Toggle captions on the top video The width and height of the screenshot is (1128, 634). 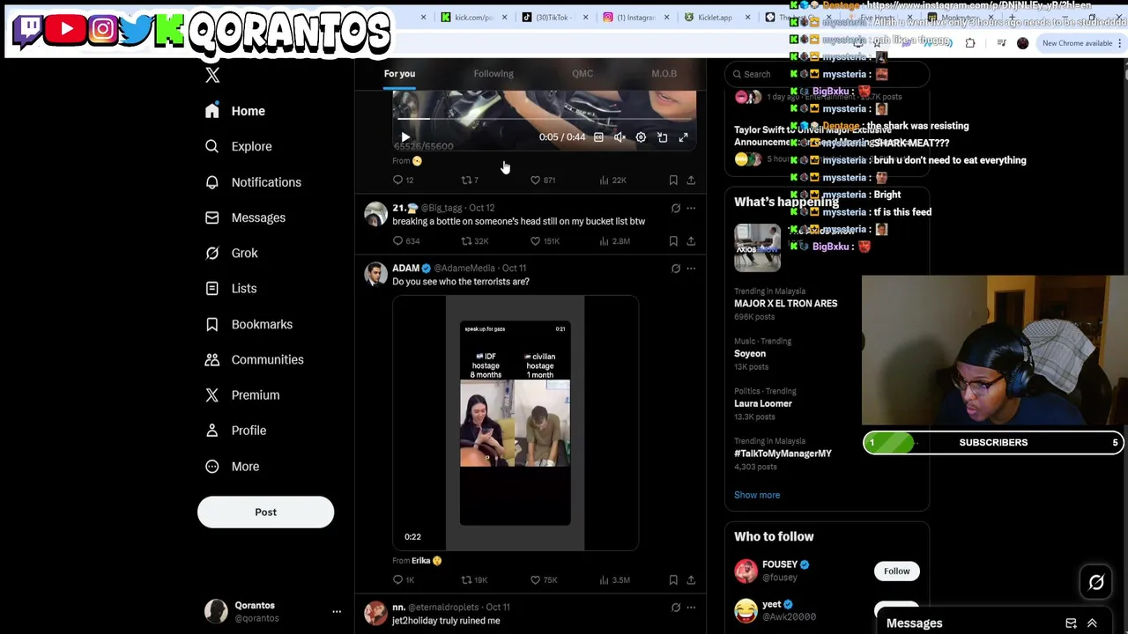[598, 137]
